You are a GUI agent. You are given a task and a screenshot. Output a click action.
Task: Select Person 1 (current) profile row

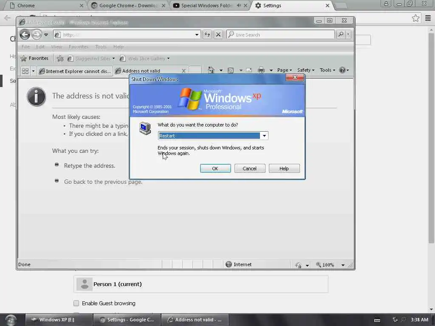[201, 284]
